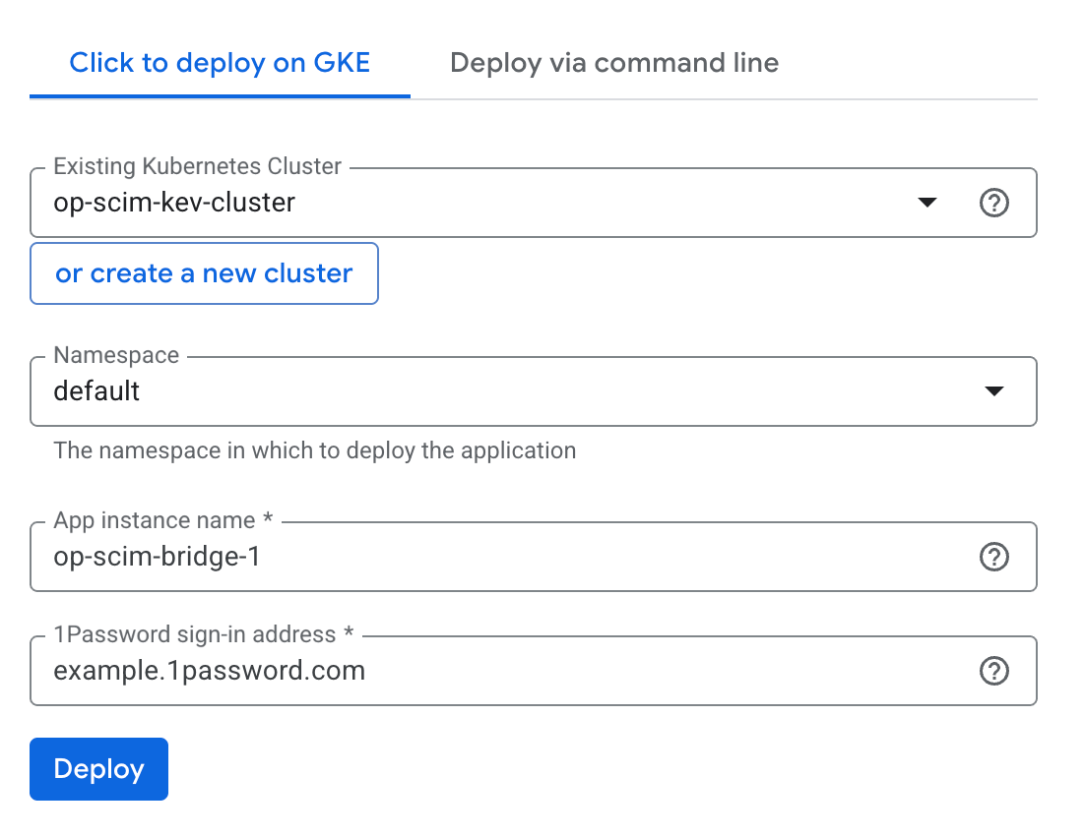Click the blue Deploy button
The height and width of the screenshot is (836, 1085).
click(99, 769)
